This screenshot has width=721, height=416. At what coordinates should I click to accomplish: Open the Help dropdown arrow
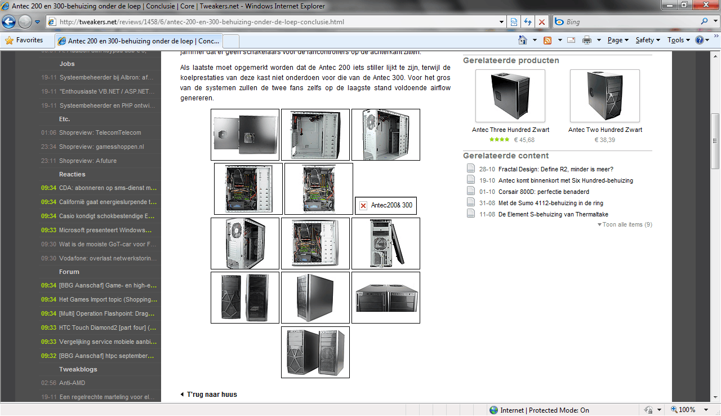point(707,40)
